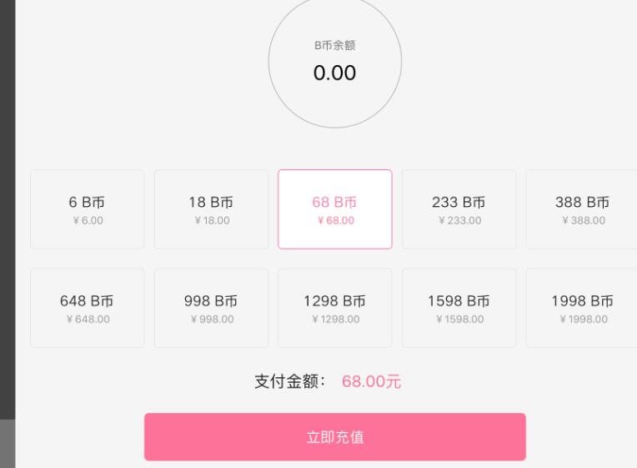The image size is (637, 468).
Task: Choose the 18 B币 recharge amount
Action: tap(211, 209)
